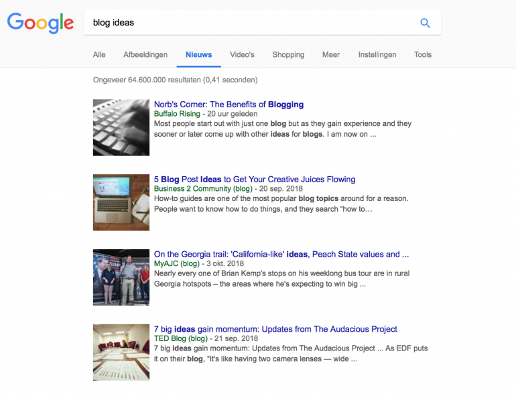Click keyboard thumbnail of Norb's Corner result
The image size is (516, 396).
point(121,127)
